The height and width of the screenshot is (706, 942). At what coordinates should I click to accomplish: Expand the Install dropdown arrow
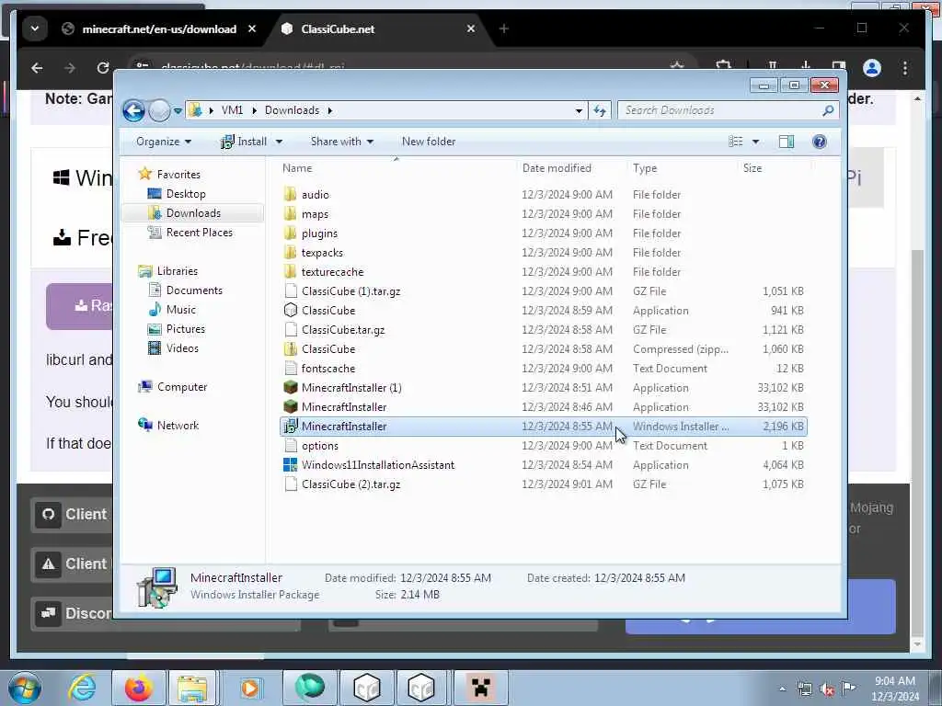point(279,142)
